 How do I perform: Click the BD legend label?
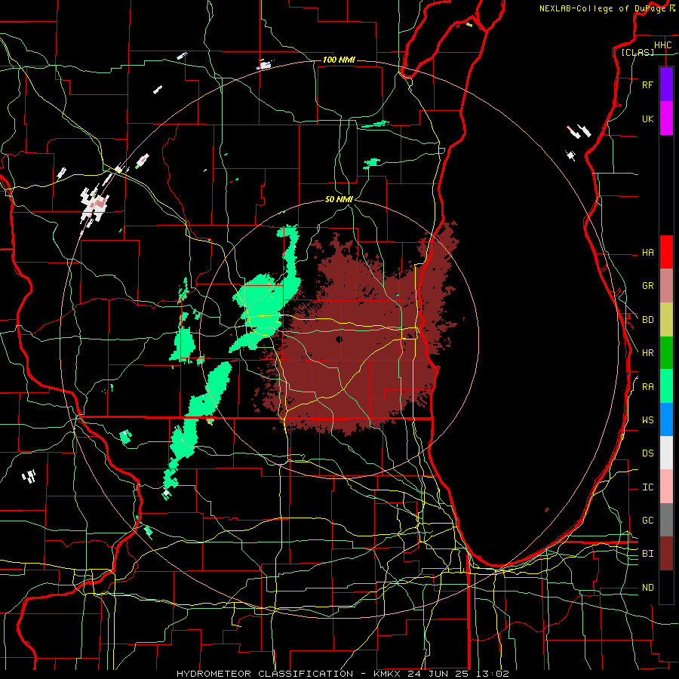coord(647,320)
